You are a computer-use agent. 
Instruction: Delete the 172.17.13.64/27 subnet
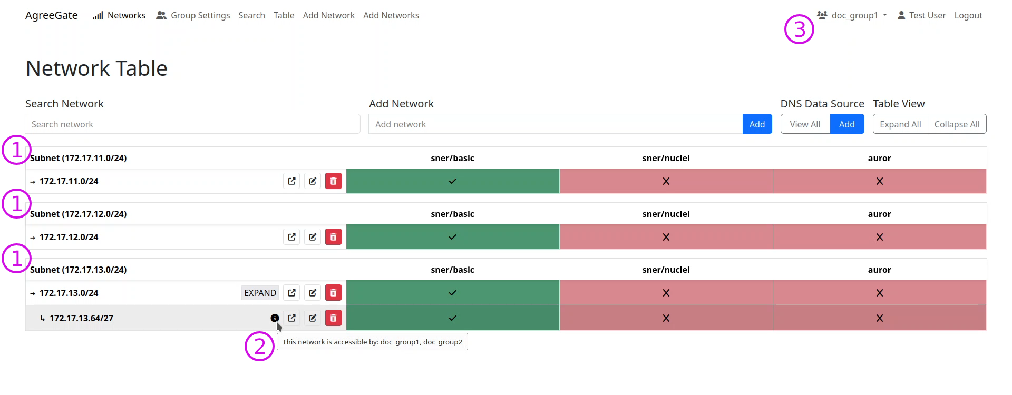pyautogui.click(x=333, y=318)
